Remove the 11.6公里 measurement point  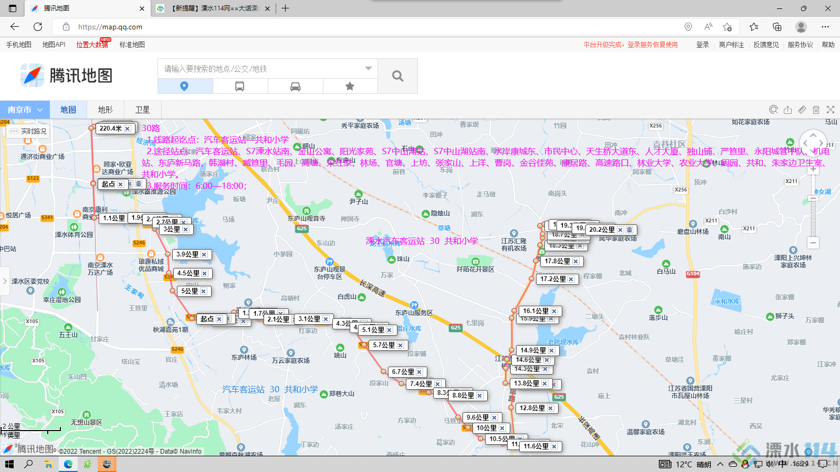[554, 446]
